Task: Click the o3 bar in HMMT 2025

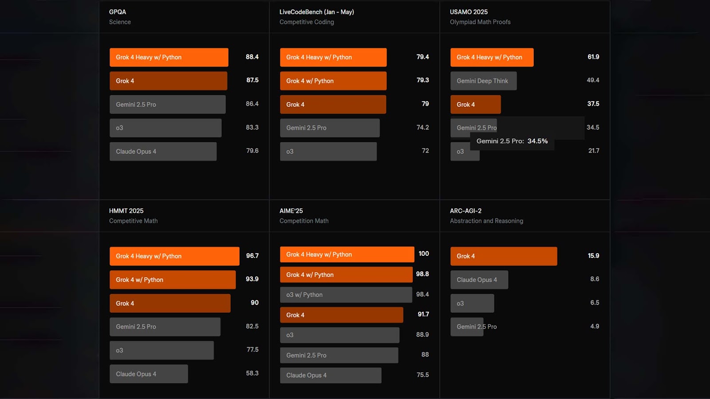Action: (x=162, y=350)
